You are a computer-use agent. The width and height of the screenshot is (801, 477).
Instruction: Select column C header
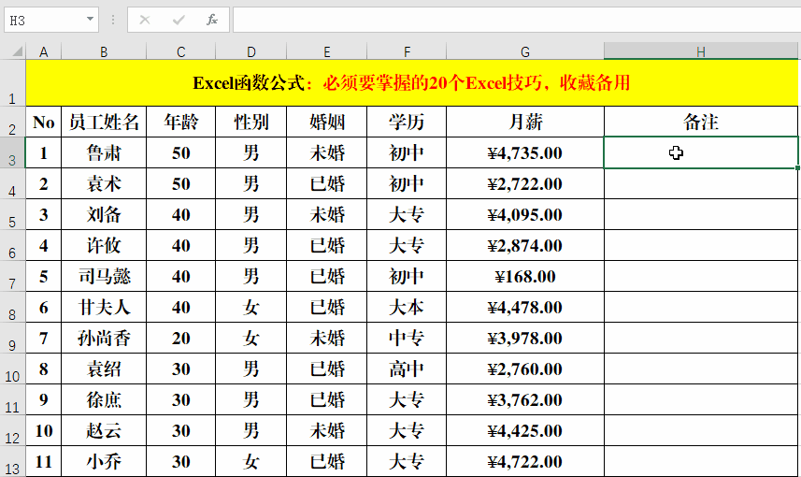180,51
